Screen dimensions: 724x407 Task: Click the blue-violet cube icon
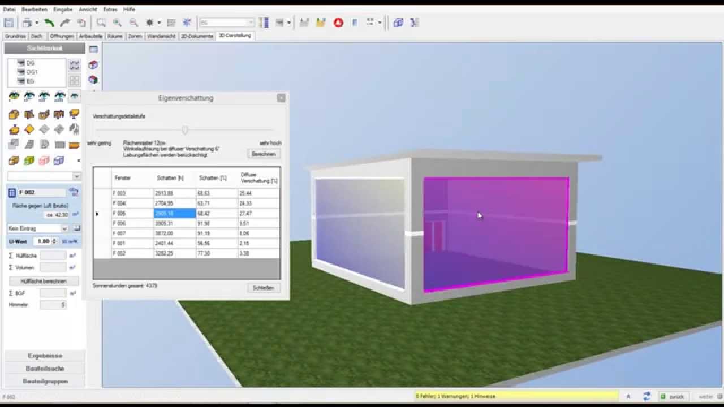pyautogui.click(x=59, y=161)
